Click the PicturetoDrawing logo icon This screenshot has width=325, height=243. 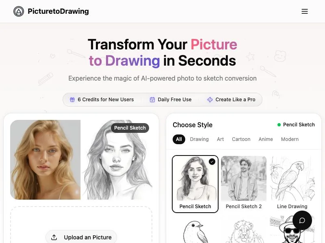pos(19,11)
